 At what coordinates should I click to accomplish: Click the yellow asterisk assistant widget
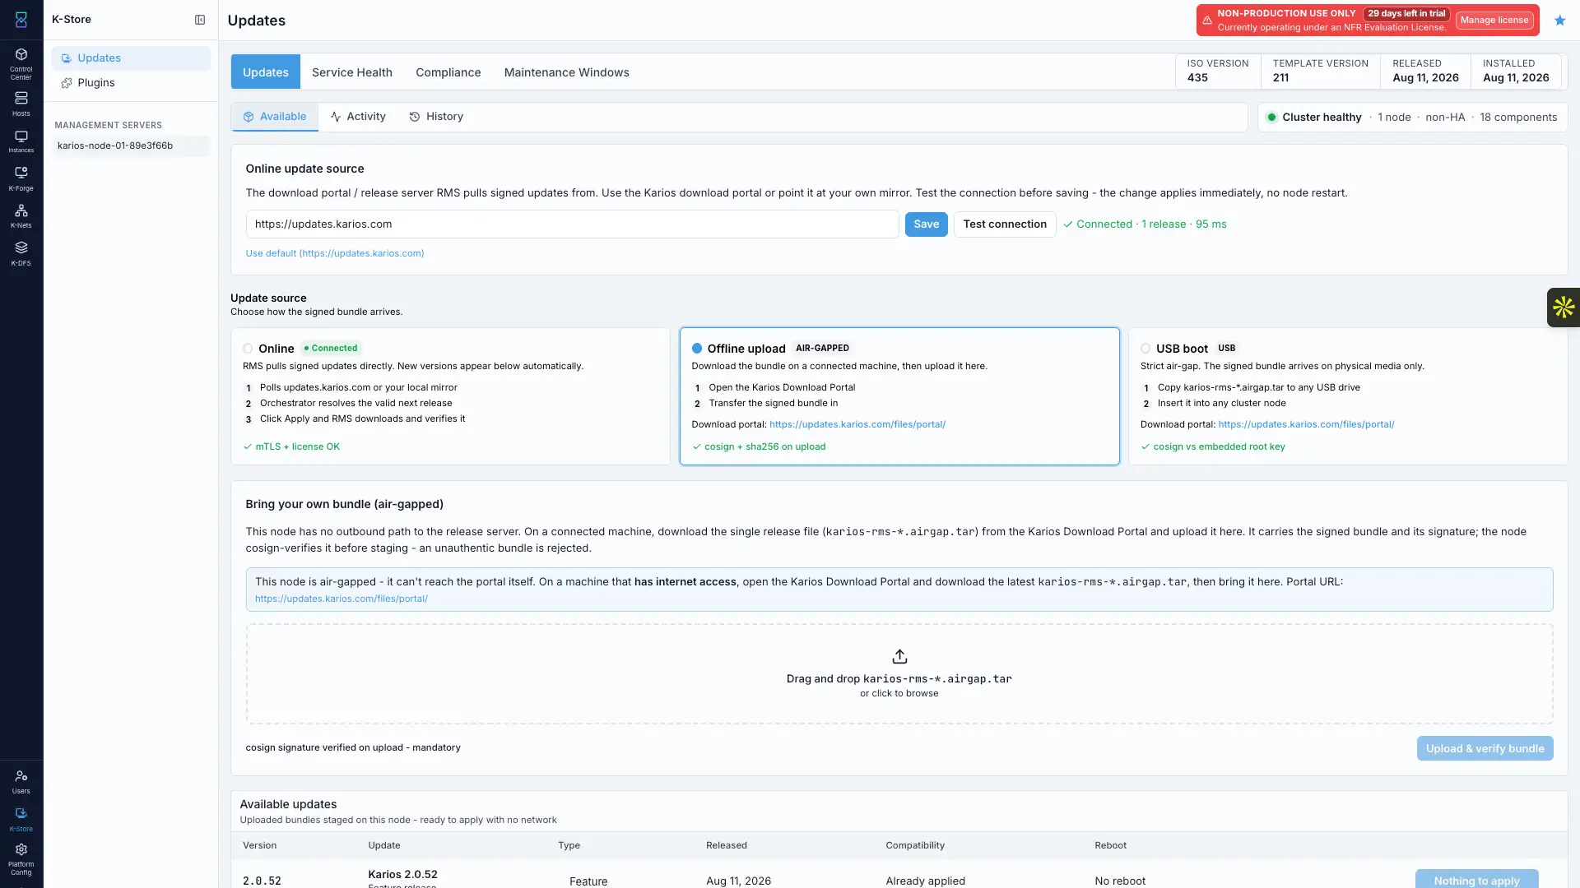[x=1564, y=308]
